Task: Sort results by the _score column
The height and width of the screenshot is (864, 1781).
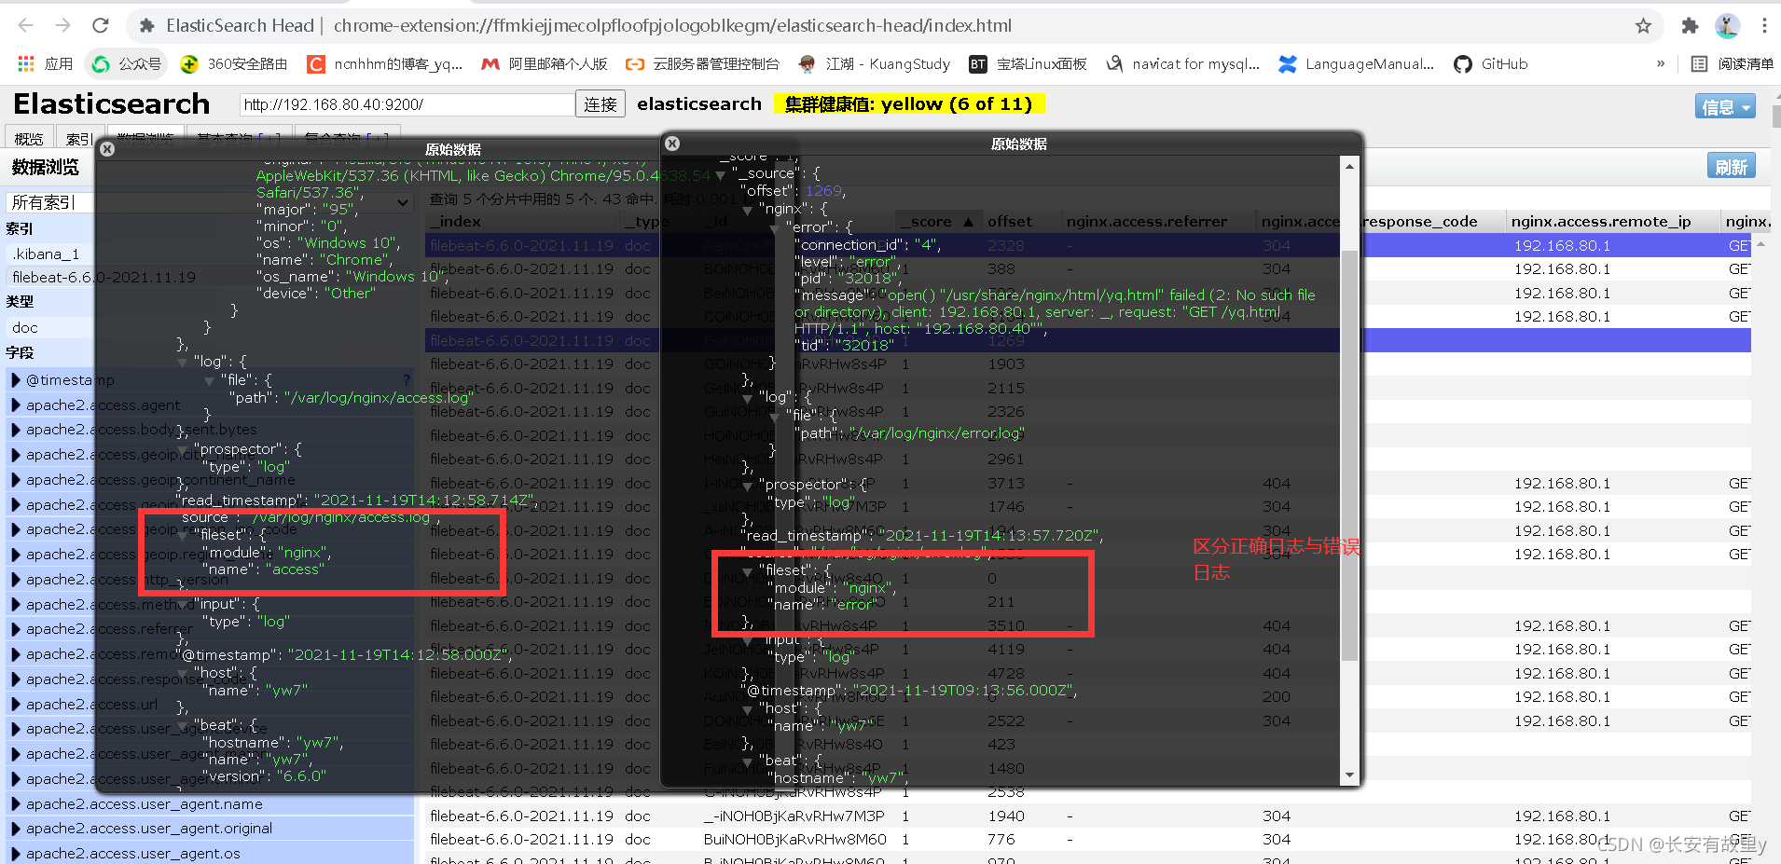Action: pos(937,222)
